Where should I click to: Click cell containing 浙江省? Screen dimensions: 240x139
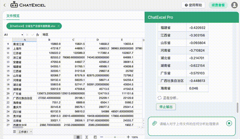tap(24, 58)
